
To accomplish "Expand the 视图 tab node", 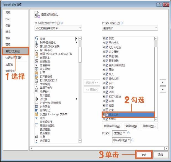I will point(103,106).
